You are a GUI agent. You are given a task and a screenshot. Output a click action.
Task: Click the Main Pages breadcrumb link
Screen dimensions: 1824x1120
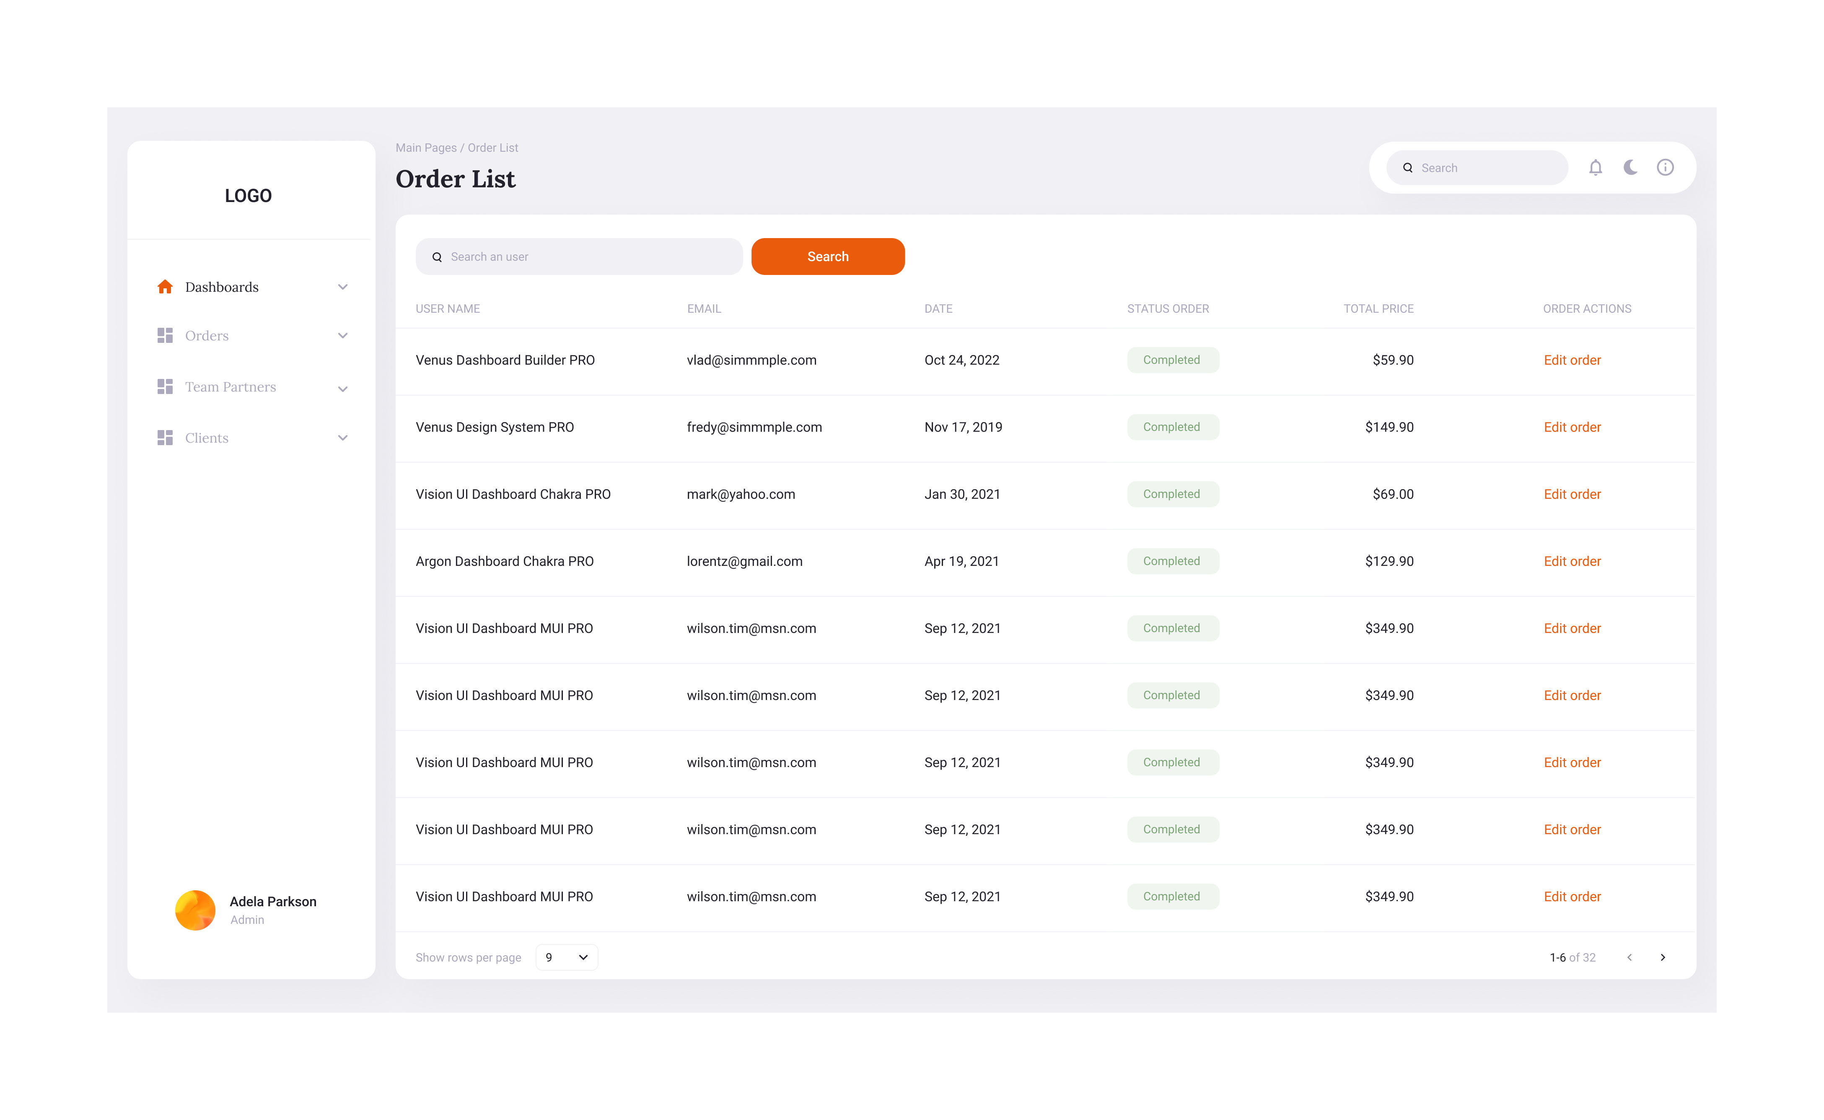(426, 148)
